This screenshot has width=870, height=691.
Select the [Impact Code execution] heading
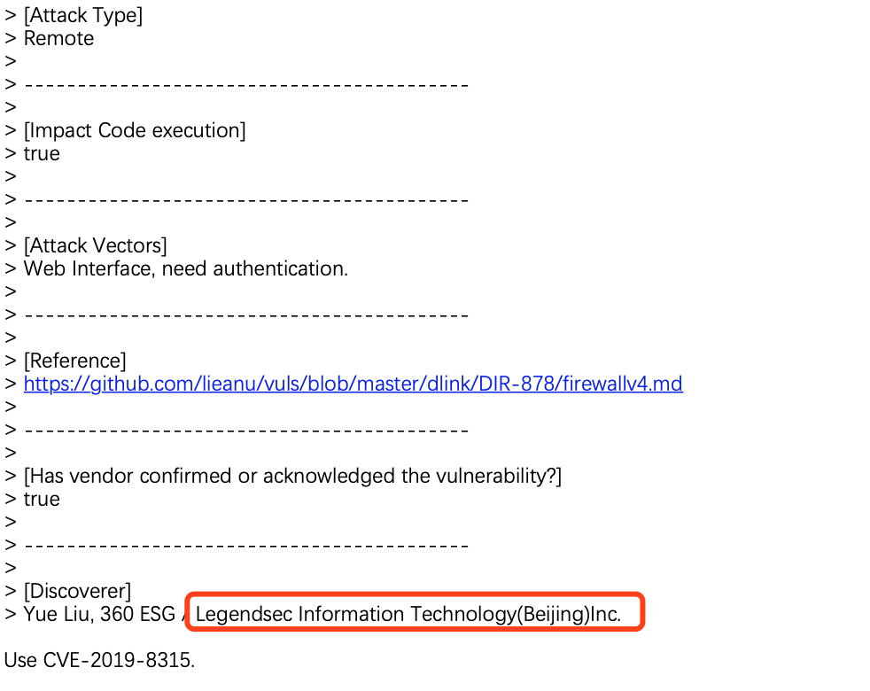tap(135, 131)
